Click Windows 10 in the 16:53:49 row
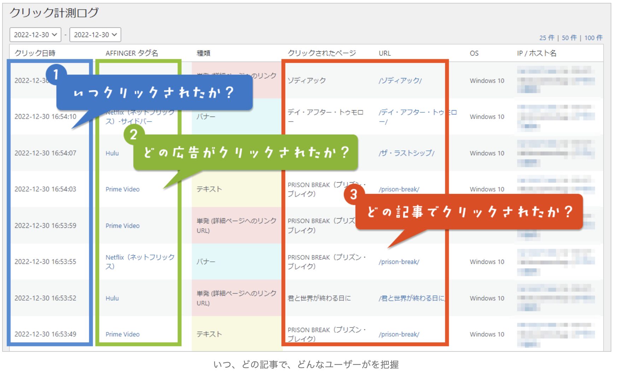 tap(487, 334)
